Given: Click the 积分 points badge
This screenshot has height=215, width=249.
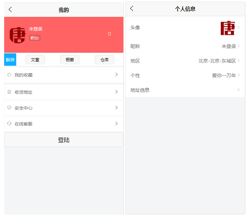Looking at the screenshot, I should 35,38.
